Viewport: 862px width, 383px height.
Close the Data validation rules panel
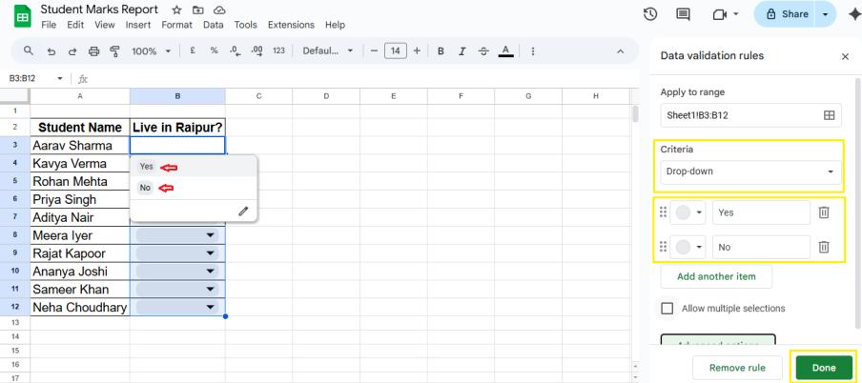tap(846, 56)
